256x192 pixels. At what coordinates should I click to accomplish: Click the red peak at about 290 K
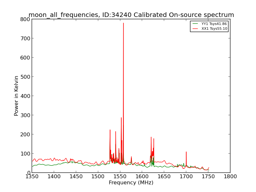coord(121,118)
